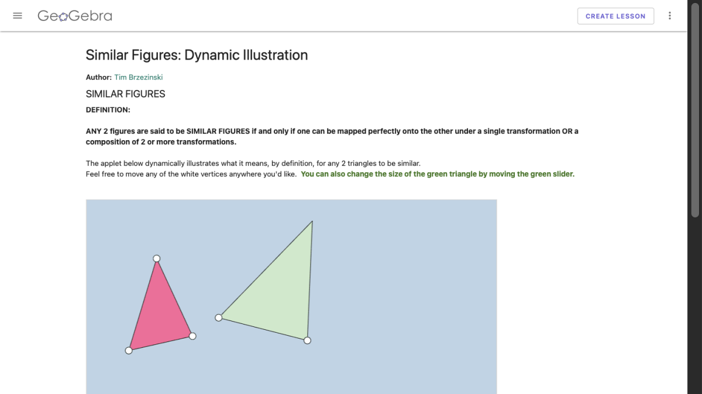
Task: Click the DEFINITION label text
Action: [108, 110]
